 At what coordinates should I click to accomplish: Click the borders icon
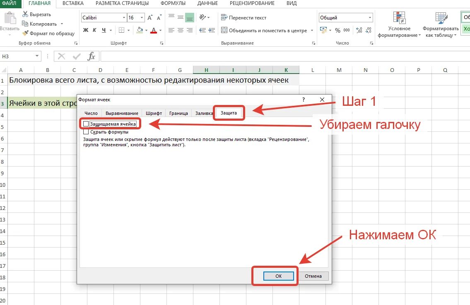pyautogui.click(x=121, y=30)
